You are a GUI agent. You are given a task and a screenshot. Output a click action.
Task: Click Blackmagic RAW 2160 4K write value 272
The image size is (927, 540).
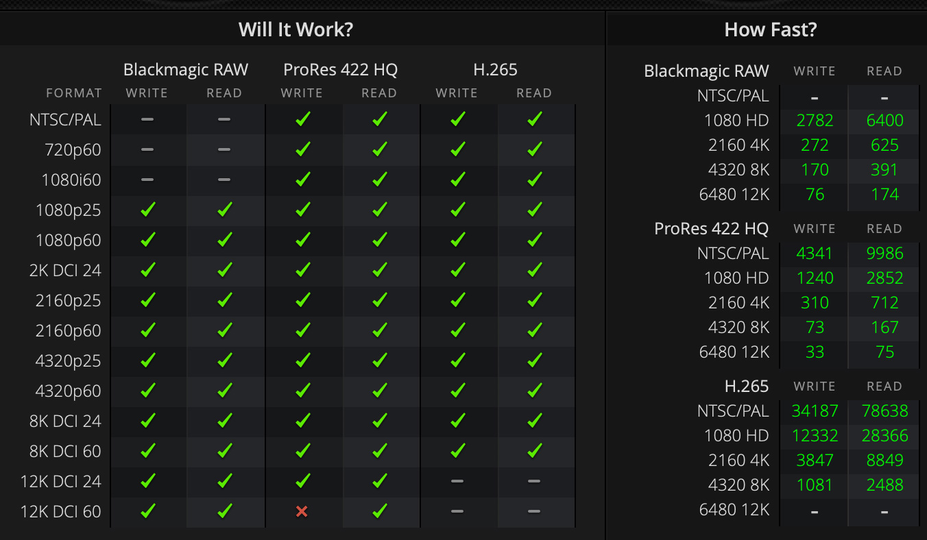click(x=815, y=145)
